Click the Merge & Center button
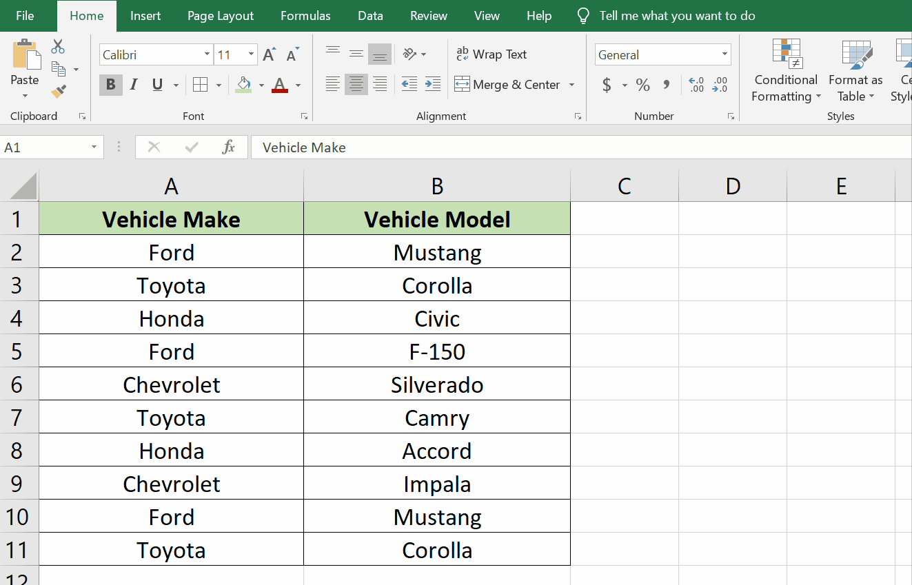912x585 pixels. [507, 85]
